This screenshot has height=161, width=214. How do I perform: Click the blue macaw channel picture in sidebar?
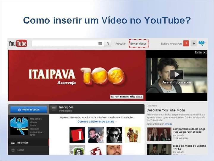(19, 126)
